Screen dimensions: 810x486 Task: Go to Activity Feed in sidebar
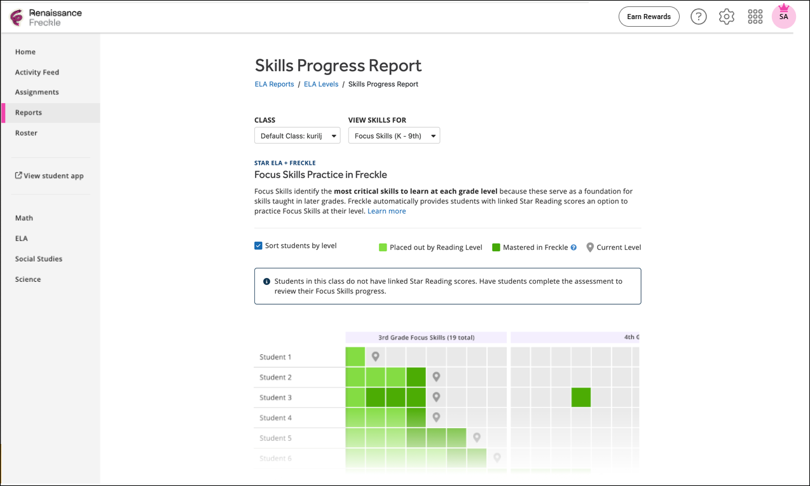point(37,73)
